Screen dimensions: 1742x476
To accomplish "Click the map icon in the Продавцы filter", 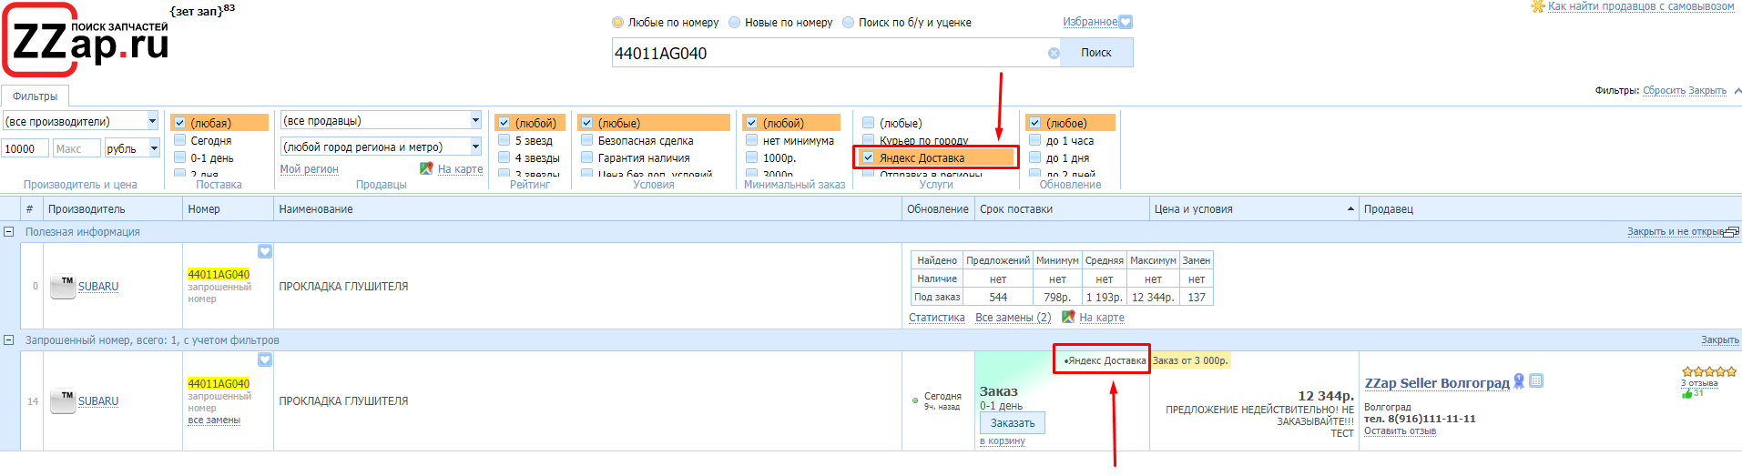I will [426, 168].
